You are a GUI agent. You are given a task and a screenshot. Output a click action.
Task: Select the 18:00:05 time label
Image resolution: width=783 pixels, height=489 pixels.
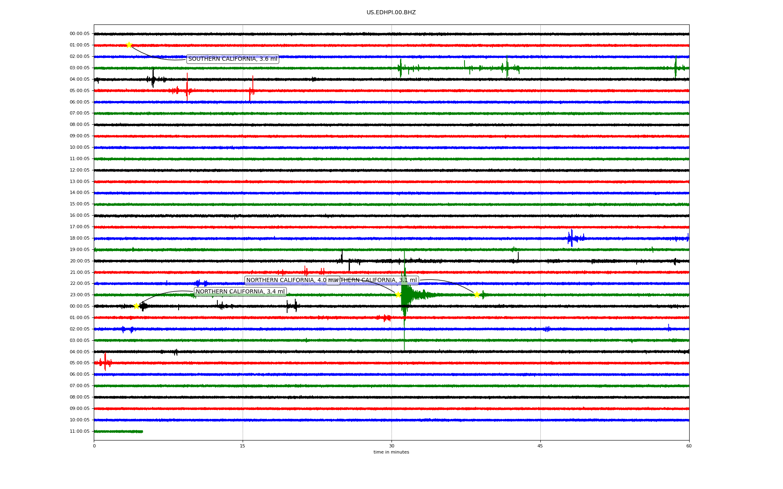(x=80, y=238)
